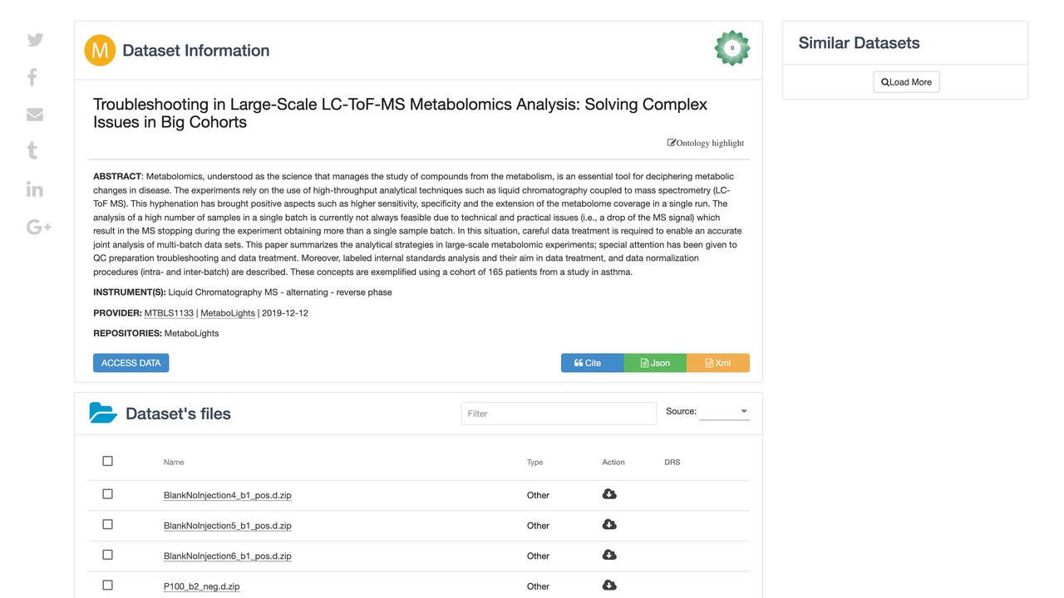
Task: Share dataset on Google Plus icon
Action: 39,227
